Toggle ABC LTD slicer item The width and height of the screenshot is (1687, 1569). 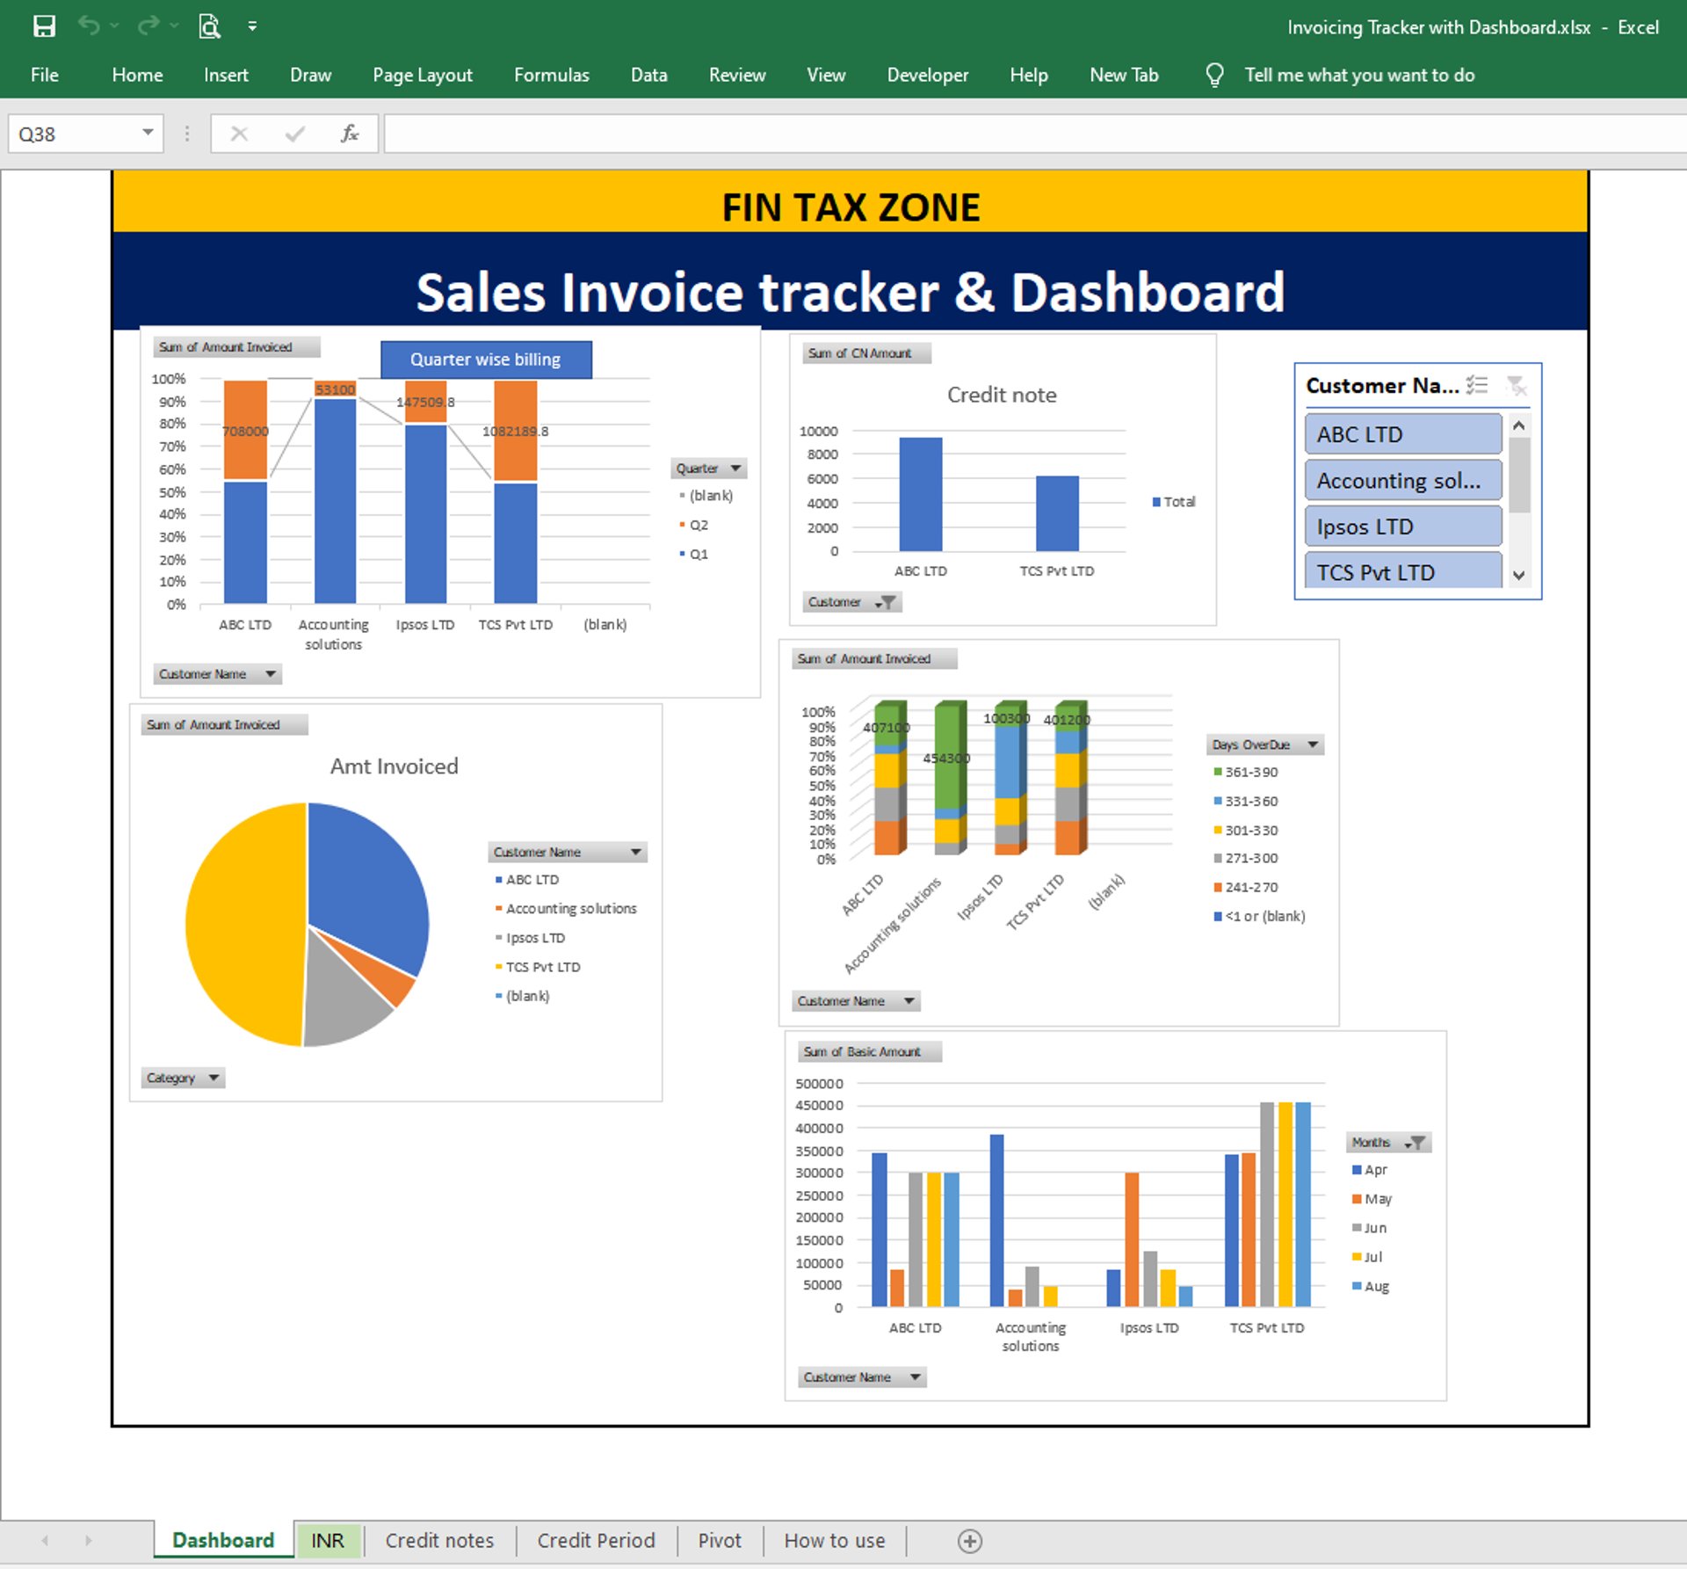(1402, 434)
